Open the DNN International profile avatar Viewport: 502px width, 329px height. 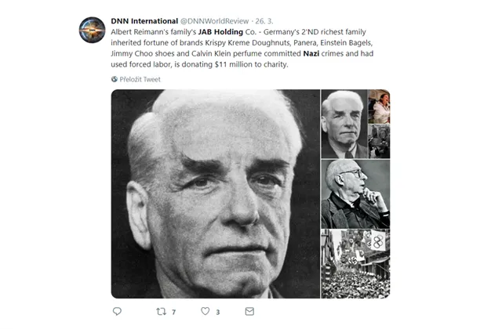click(92, 30)
